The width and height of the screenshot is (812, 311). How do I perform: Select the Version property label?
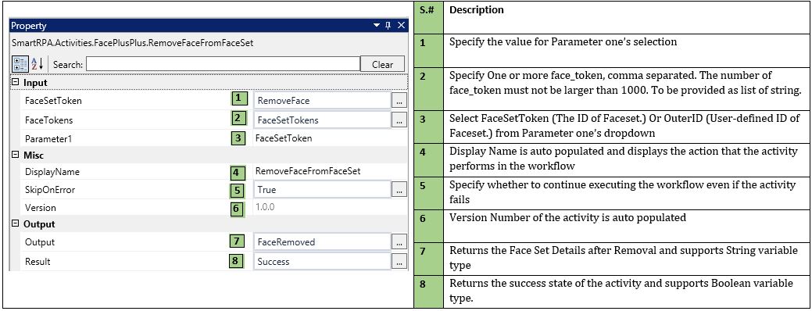(x=41, y=208)
